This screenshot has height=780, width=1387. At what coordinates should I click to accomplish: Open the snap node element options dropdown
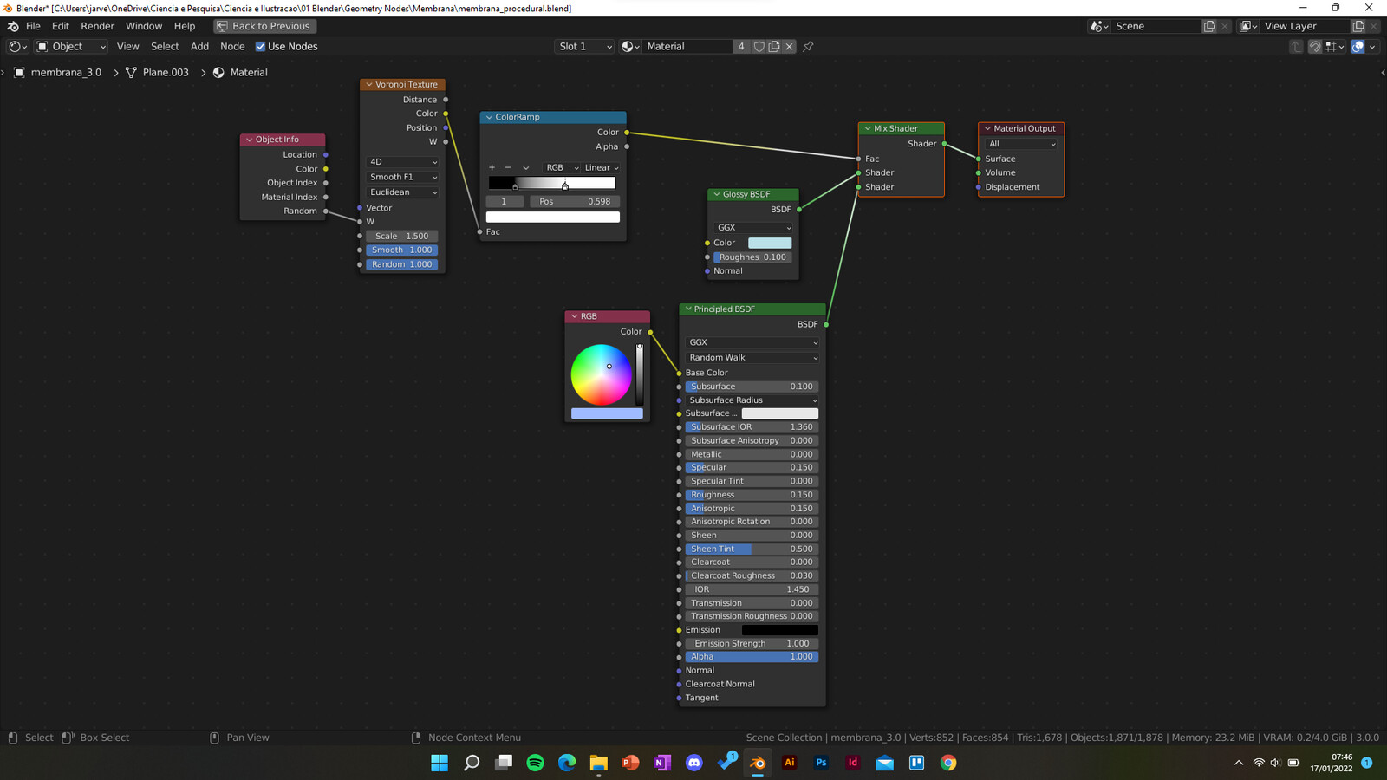[1335, 47]
